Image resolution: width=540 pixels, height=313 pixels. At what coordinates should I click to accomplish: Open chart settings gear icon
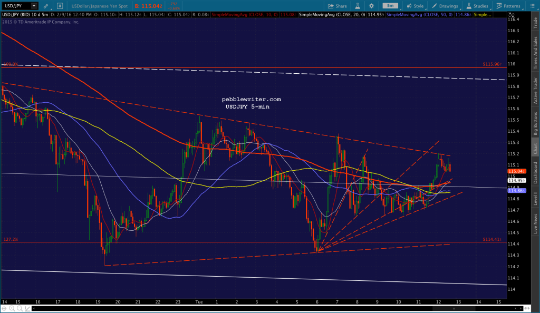371,6
